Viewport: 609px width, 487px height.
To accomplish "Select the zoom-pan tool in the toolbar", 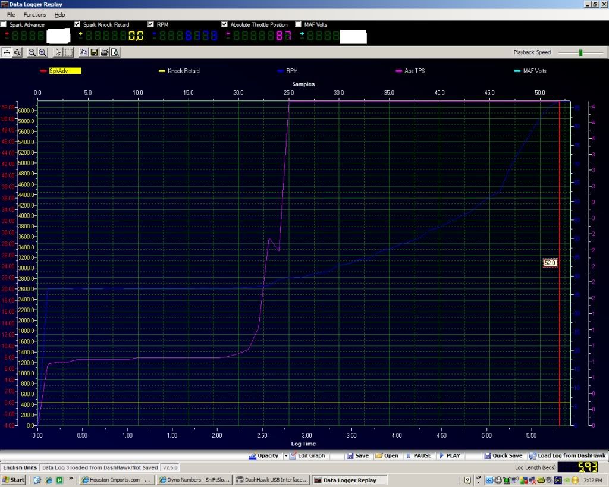I will click(x=17, y=52).
